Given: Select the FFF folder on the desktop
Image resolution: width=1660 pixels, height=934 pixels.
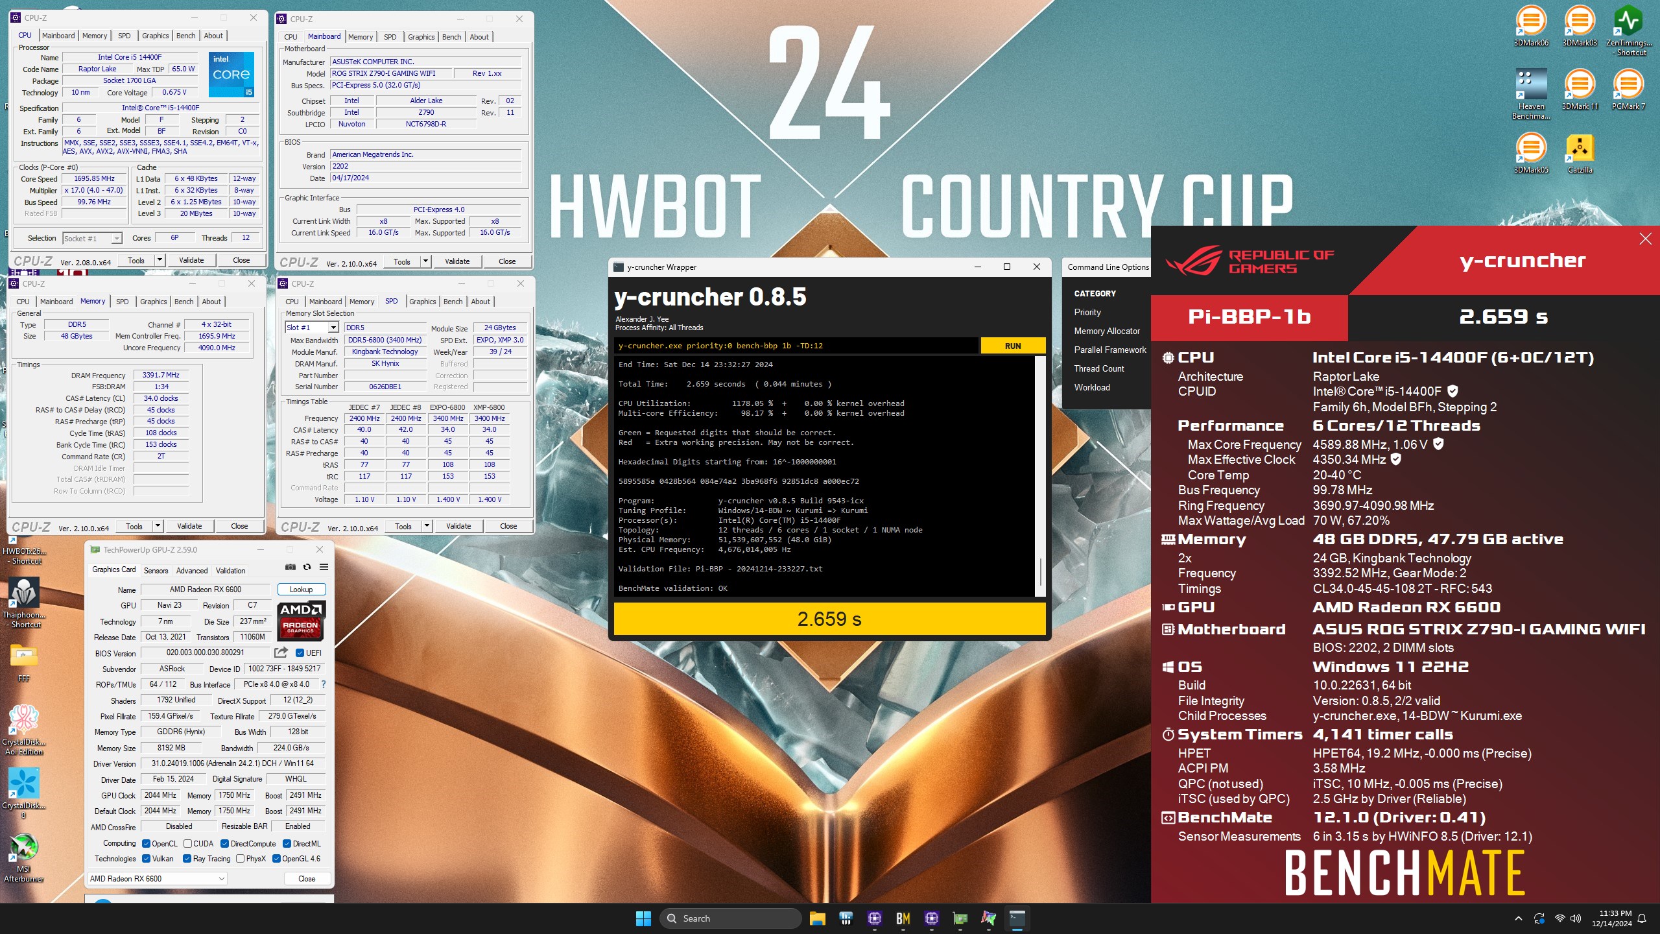Looking at the screenshot, I should pos(24,662).
